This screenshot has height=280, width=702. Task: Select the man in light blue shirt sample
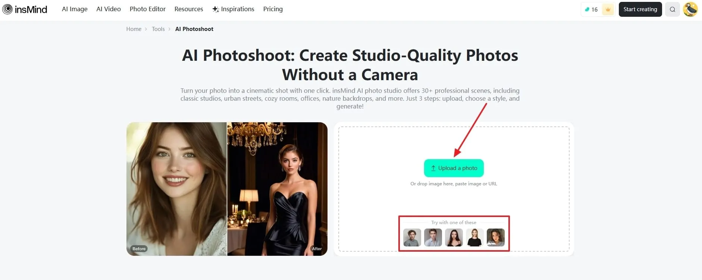[x=433, y=237]
